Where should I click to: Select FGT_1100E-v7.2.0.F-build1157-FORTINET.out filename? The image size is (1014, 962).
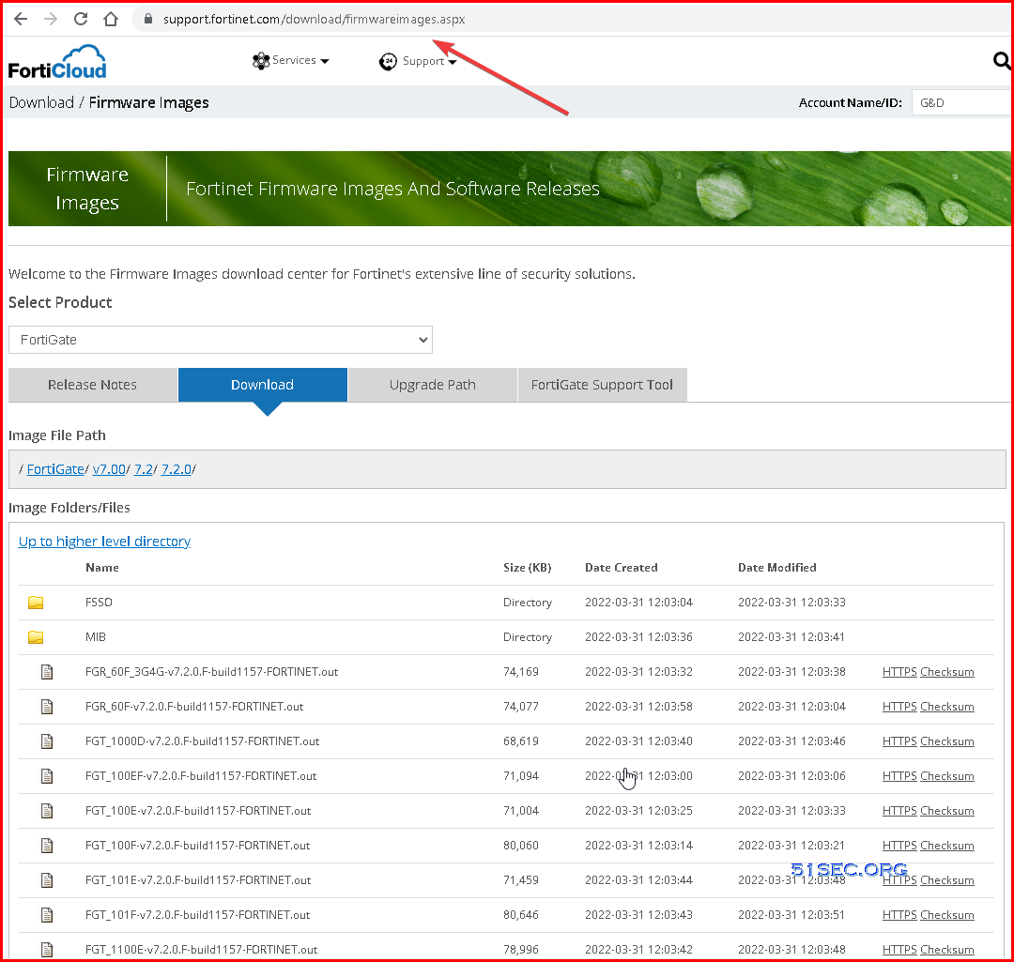[201, 950]
